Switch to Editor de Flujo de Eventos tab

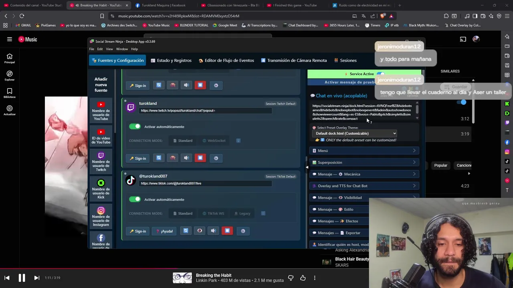click(x=226, y=60)
